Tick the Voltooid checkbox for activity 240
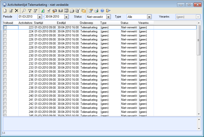This screenshot has width=204, height=137. pos(5,96)
